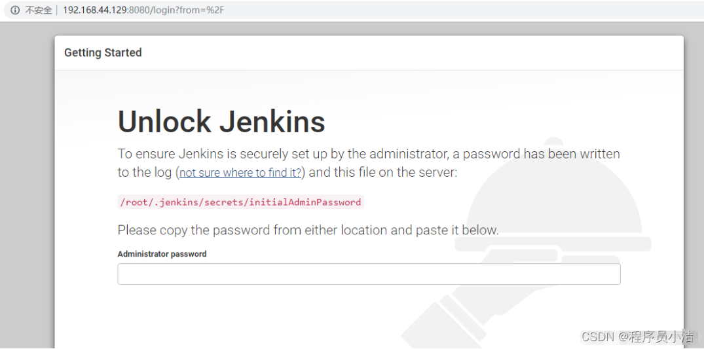The image size is (704, 349).
Task: Click the site info icon in address bar
Action: tap(15, 10)
